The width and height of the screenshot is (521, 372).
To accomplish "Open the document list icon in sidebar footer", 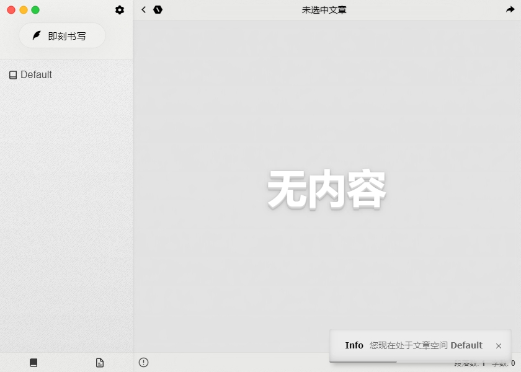I will 100,362.
